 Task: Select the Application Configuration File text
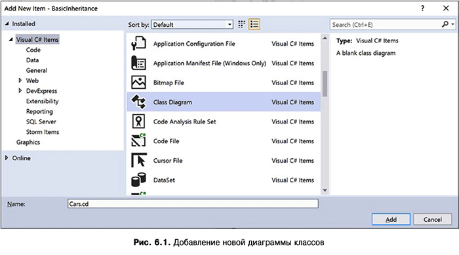point(194,44)
